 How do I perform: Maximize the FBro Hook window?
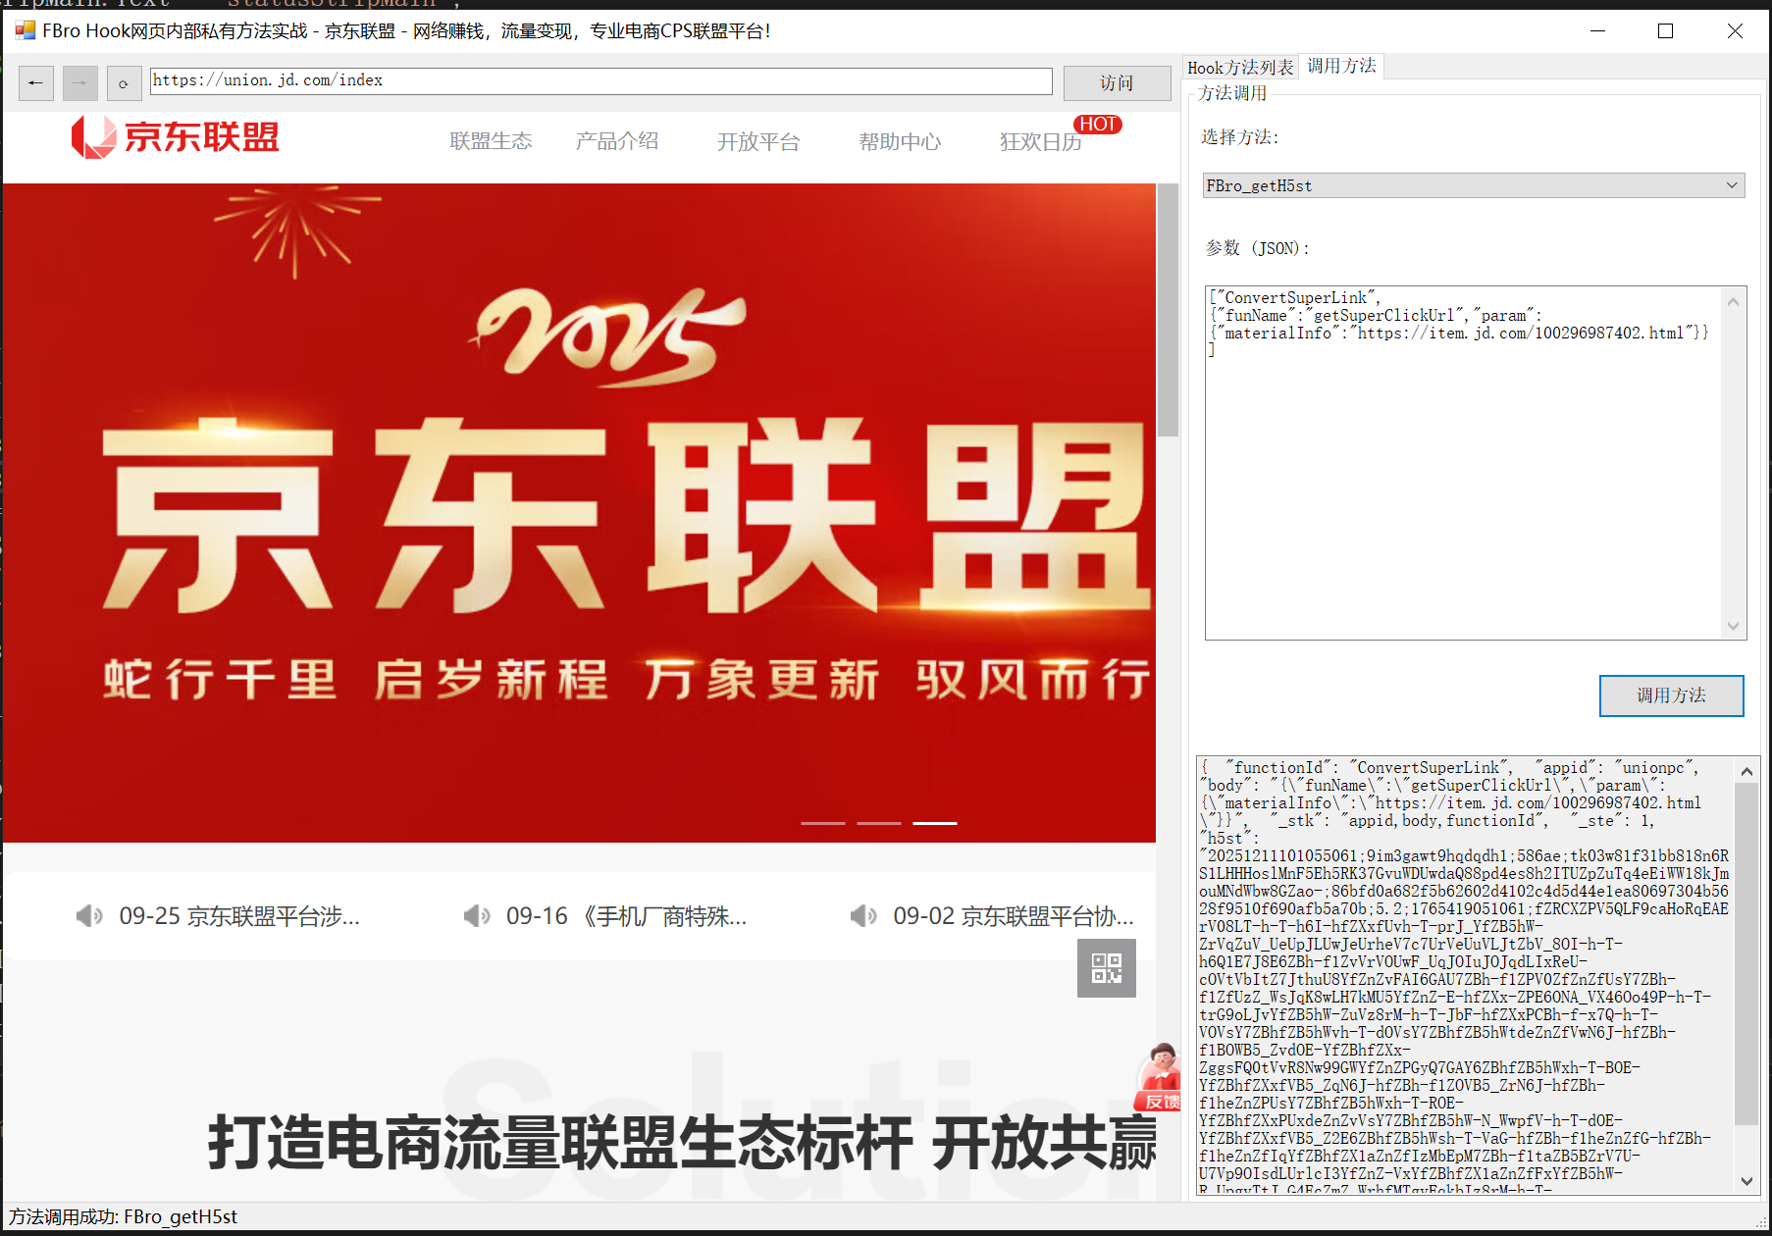click(x=1665, y=30)
